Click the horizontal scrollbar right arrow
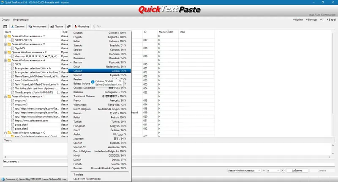The image size is (338, 182). 329,157
